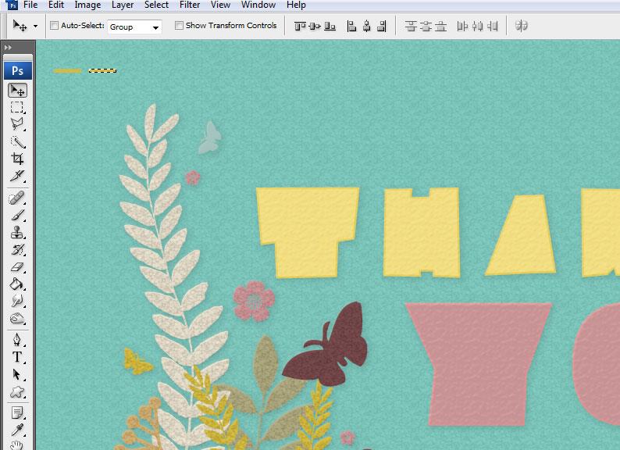Activate the Paint Bucket tool

[17, 284]
